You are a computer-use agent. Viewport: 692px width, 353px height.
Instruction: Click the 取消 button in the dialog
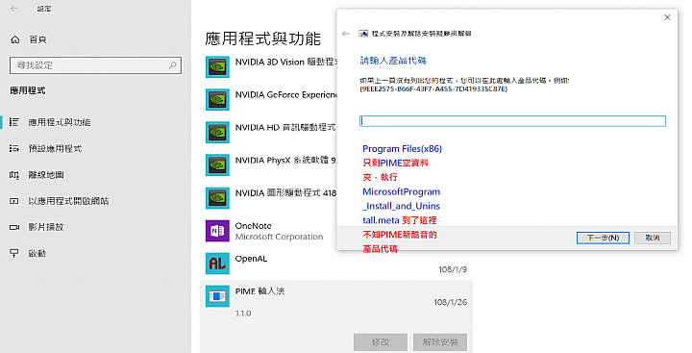(x=653, y=238)
